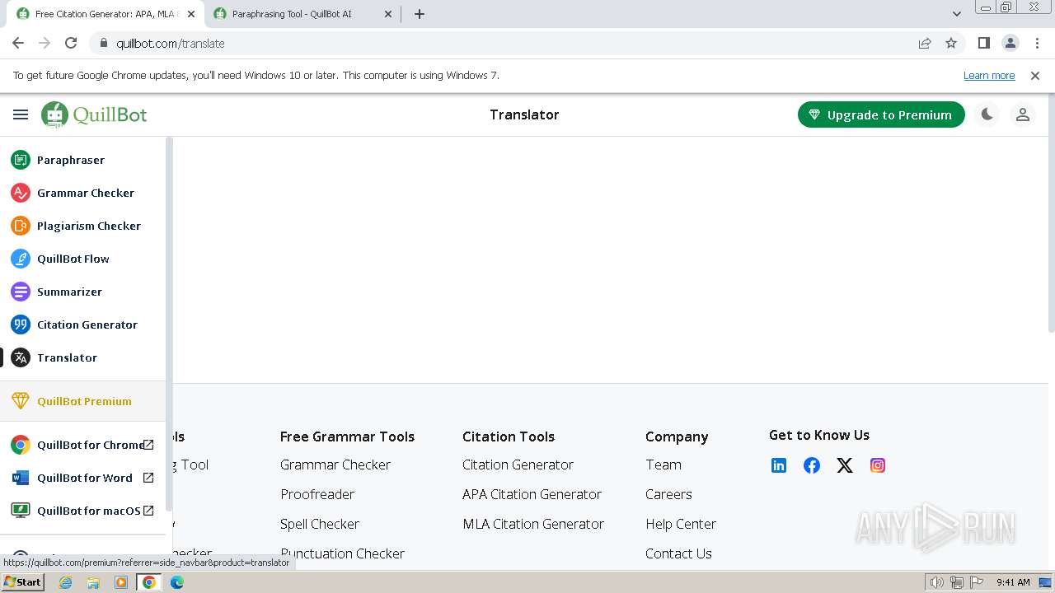Screen dimensions: 1055x593
Task: Click external link arrow for QuillBot for macOS
Action: (x=148, y=511)
